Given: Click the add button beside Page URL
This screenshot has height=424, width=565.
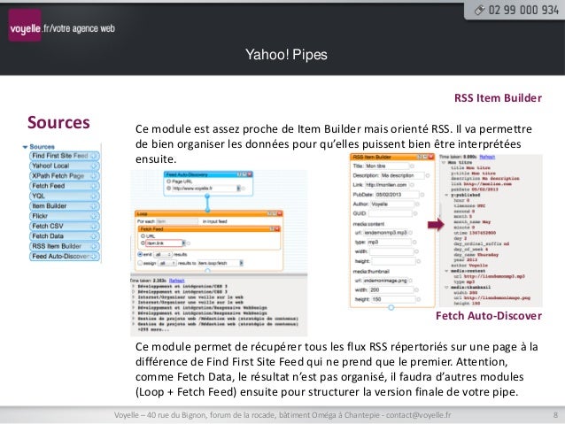Looking at the screenshot, I should 168,181.
